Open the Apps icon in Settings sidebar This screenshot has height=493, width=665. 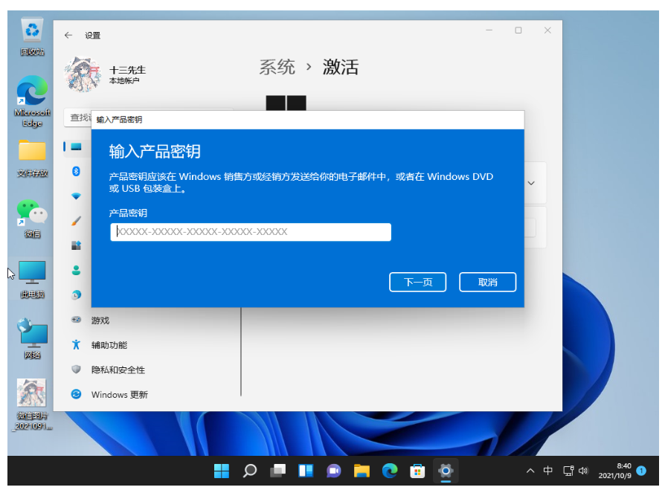click(x=76, y=245)
